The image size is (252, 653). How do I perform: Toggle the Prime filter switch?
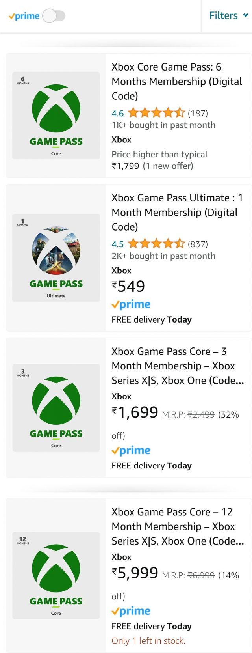54,16
